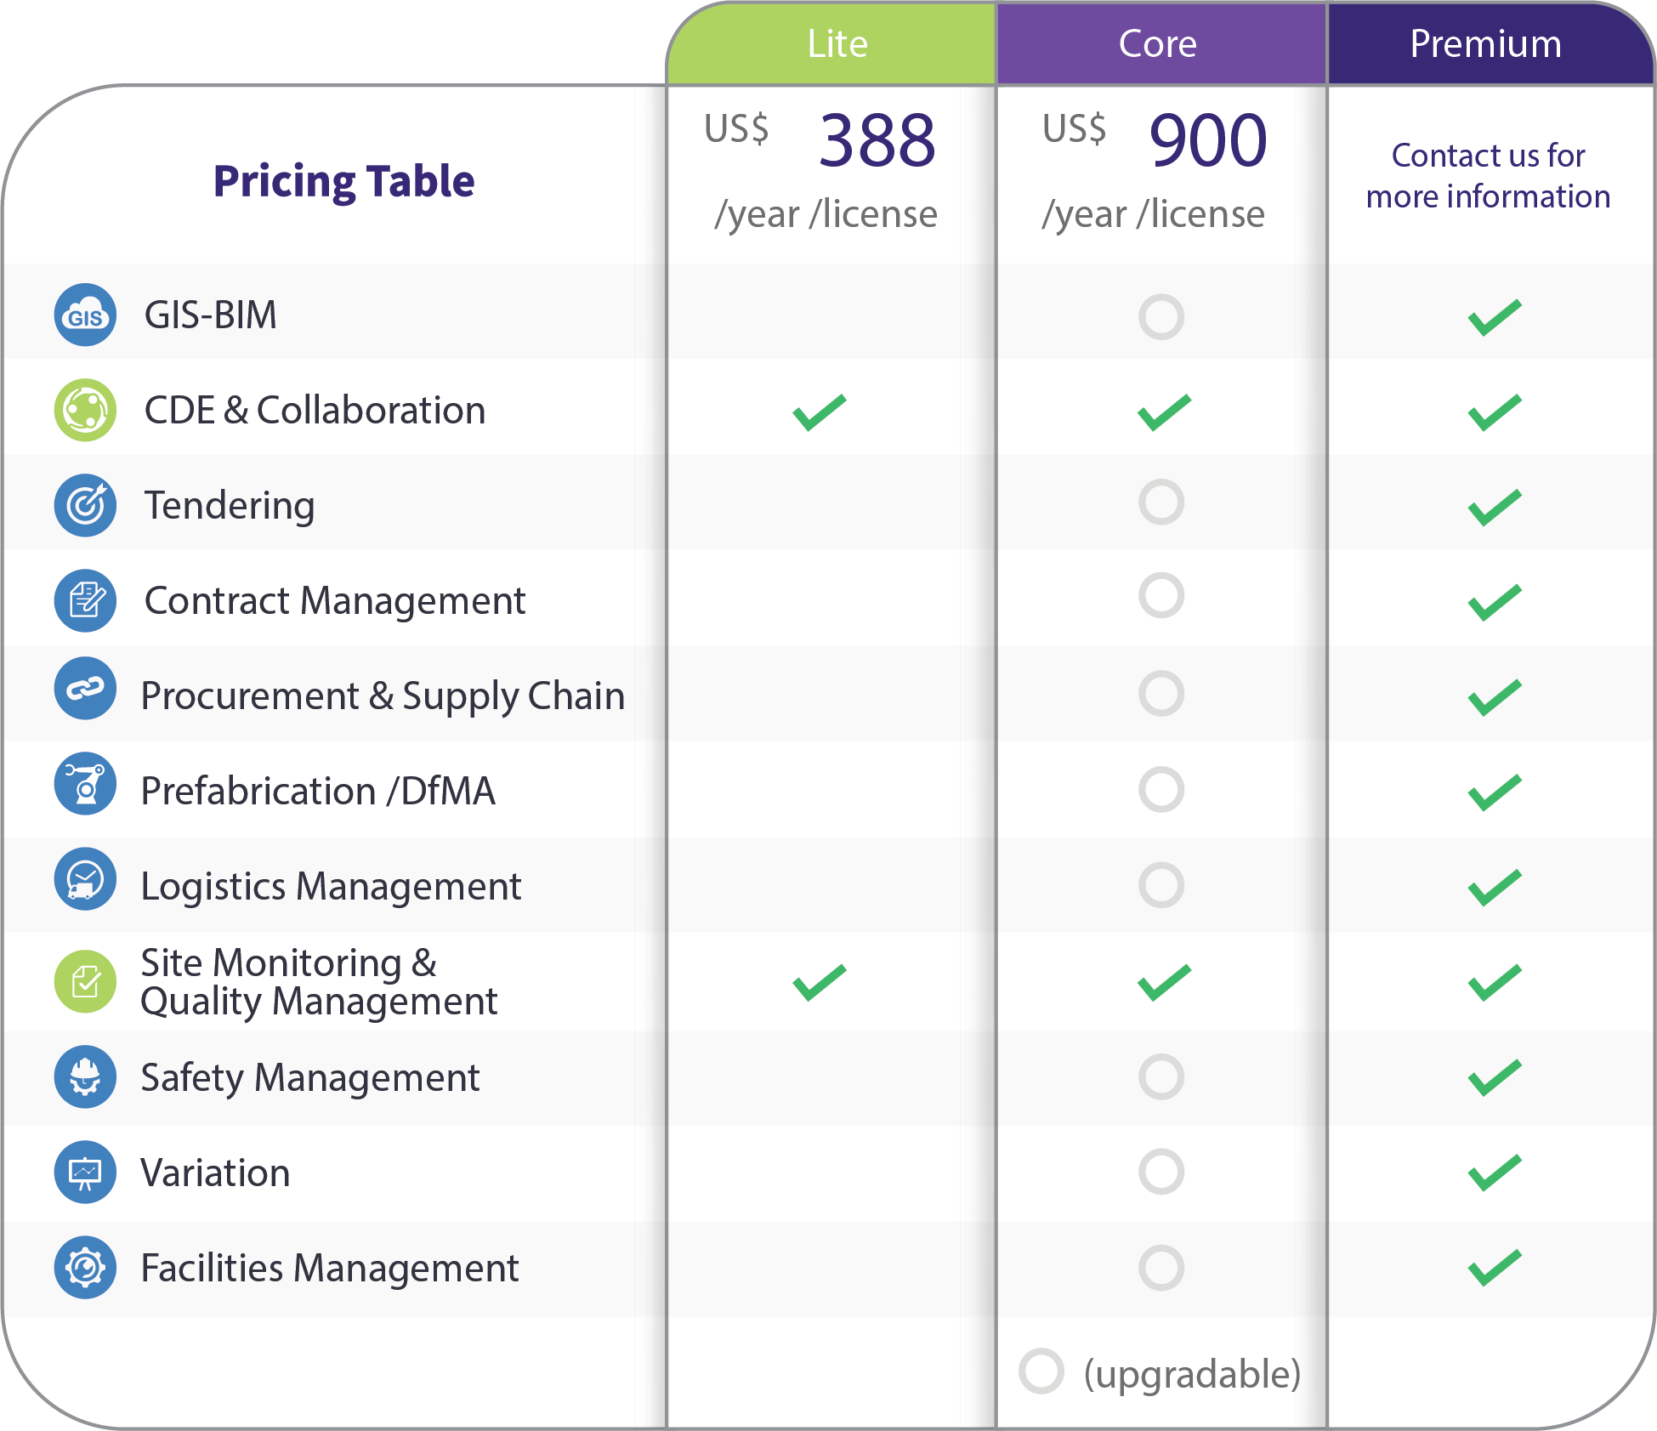This screenshot has height=1431, width=1657.
Task: Select the Core upgradable circle for Tendering
Action: 1161,502
